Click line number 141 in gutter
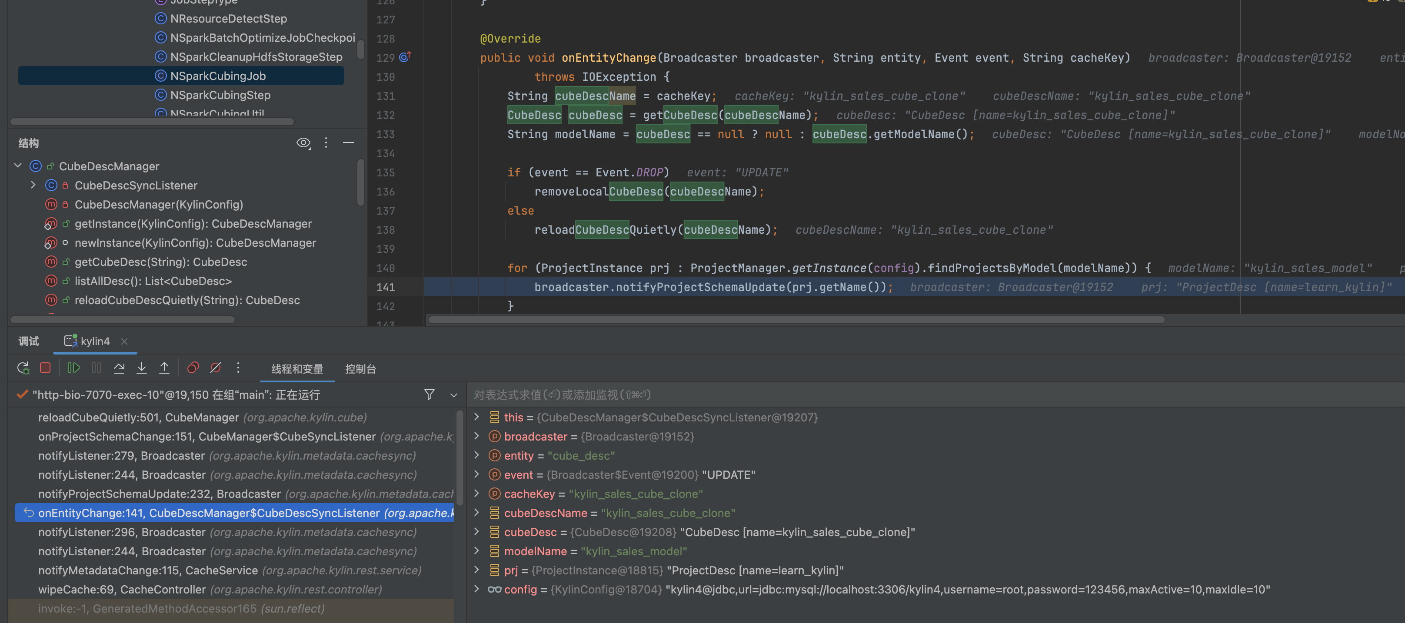The height and width of the screenshot is (623, 1405). [386, 287]
